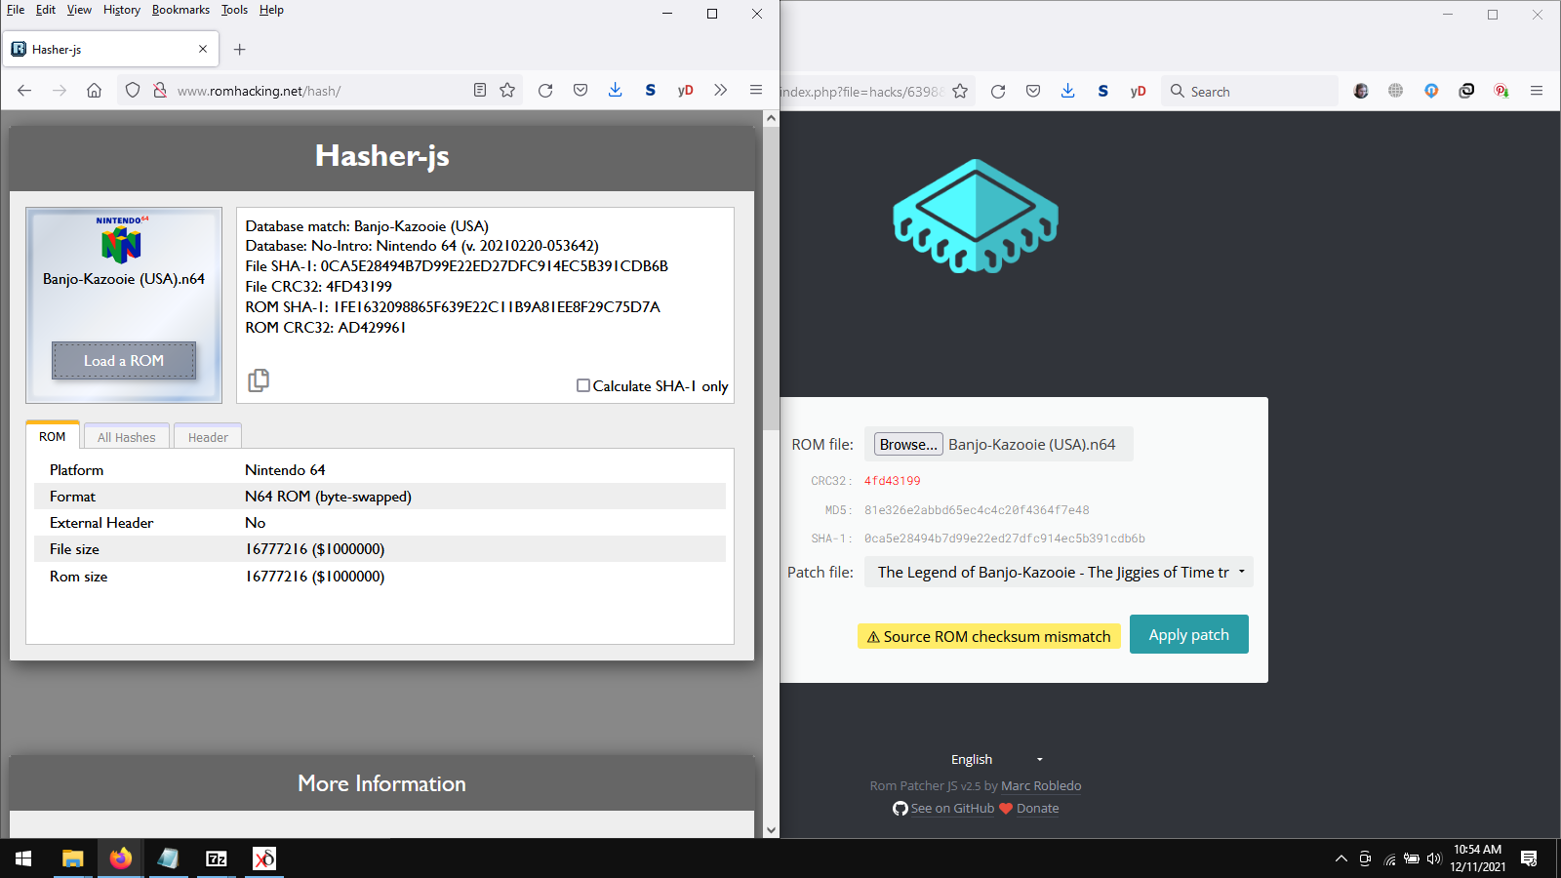
Task: Open the Bookmarks menu
Action: tap(180, 10)
